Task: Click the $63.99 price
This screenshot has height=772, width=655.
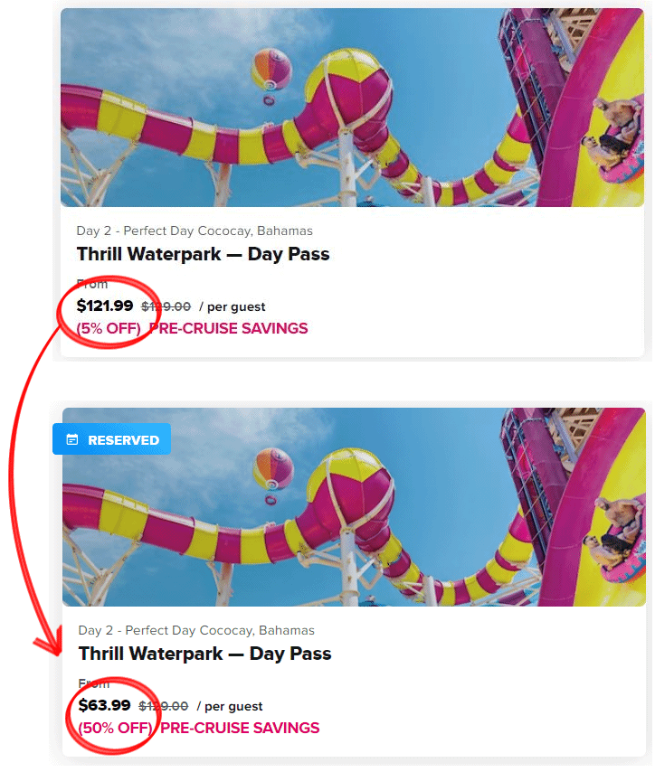Action: pos(104,705)
